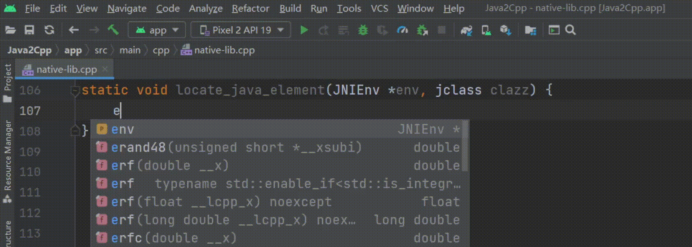Open the Build menu
The width and height of the screenshot is (692, 247).
point(290,9)
